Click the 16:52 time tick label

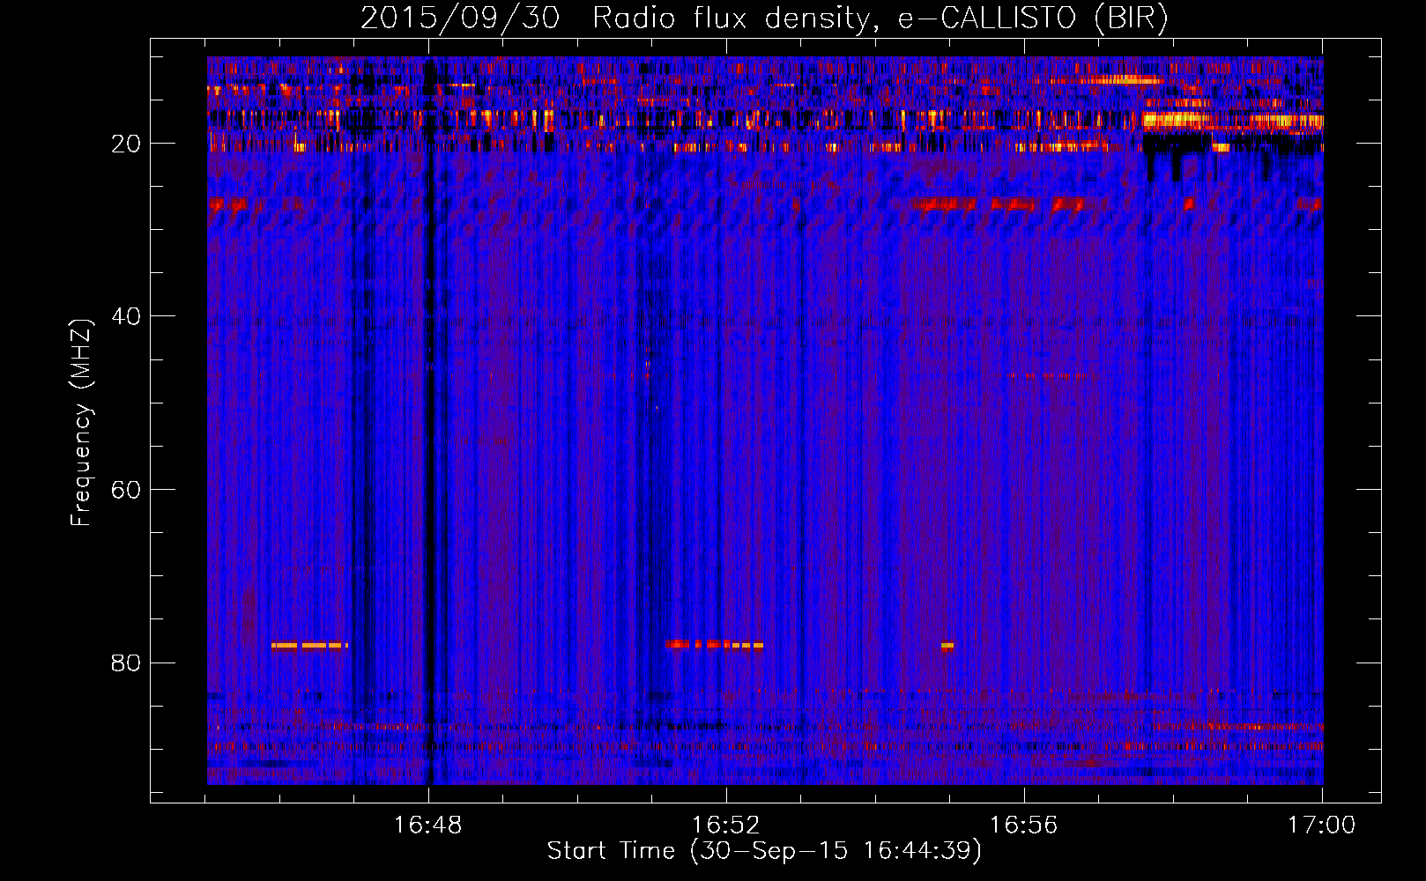[x=726, y=825]
